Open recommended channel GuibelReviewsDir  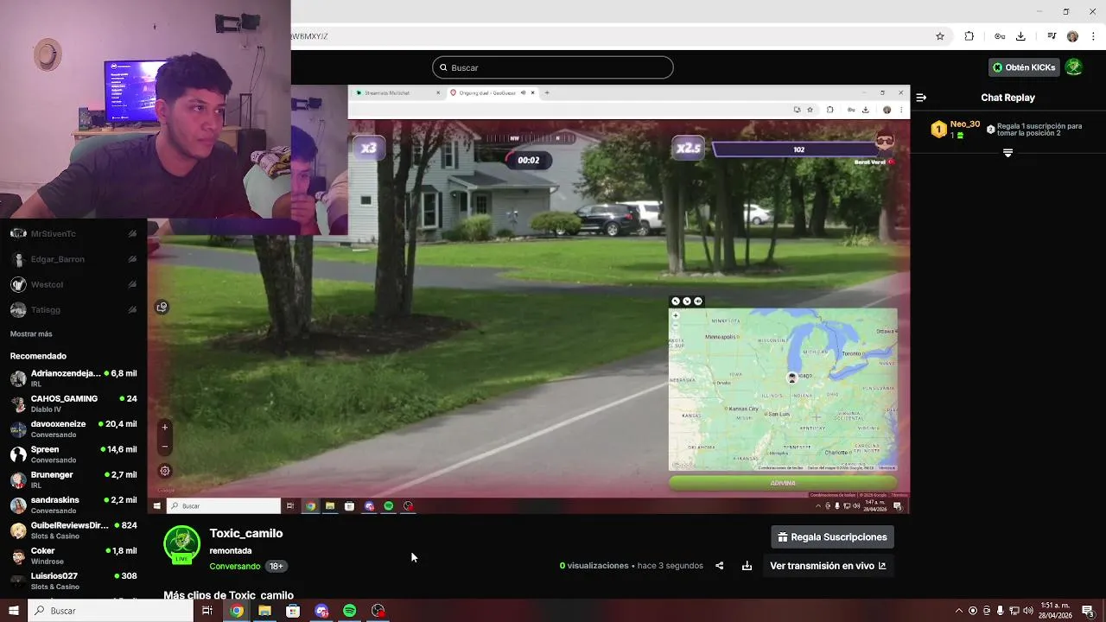click(x=73, y=530)
